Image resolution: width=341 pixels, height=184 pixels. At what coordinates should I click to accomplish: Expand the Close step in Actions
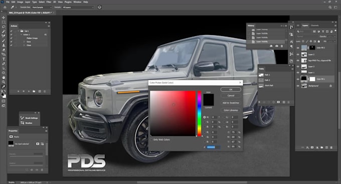(24, 45)
